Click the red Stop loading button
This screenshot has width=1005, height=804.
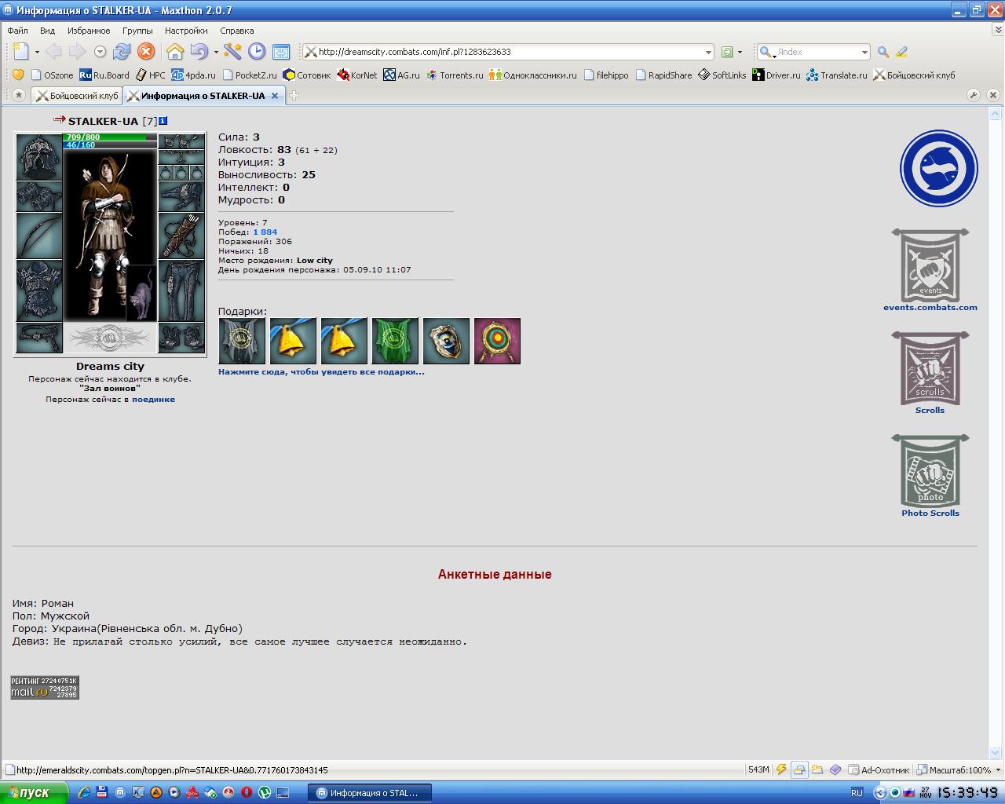146,52
